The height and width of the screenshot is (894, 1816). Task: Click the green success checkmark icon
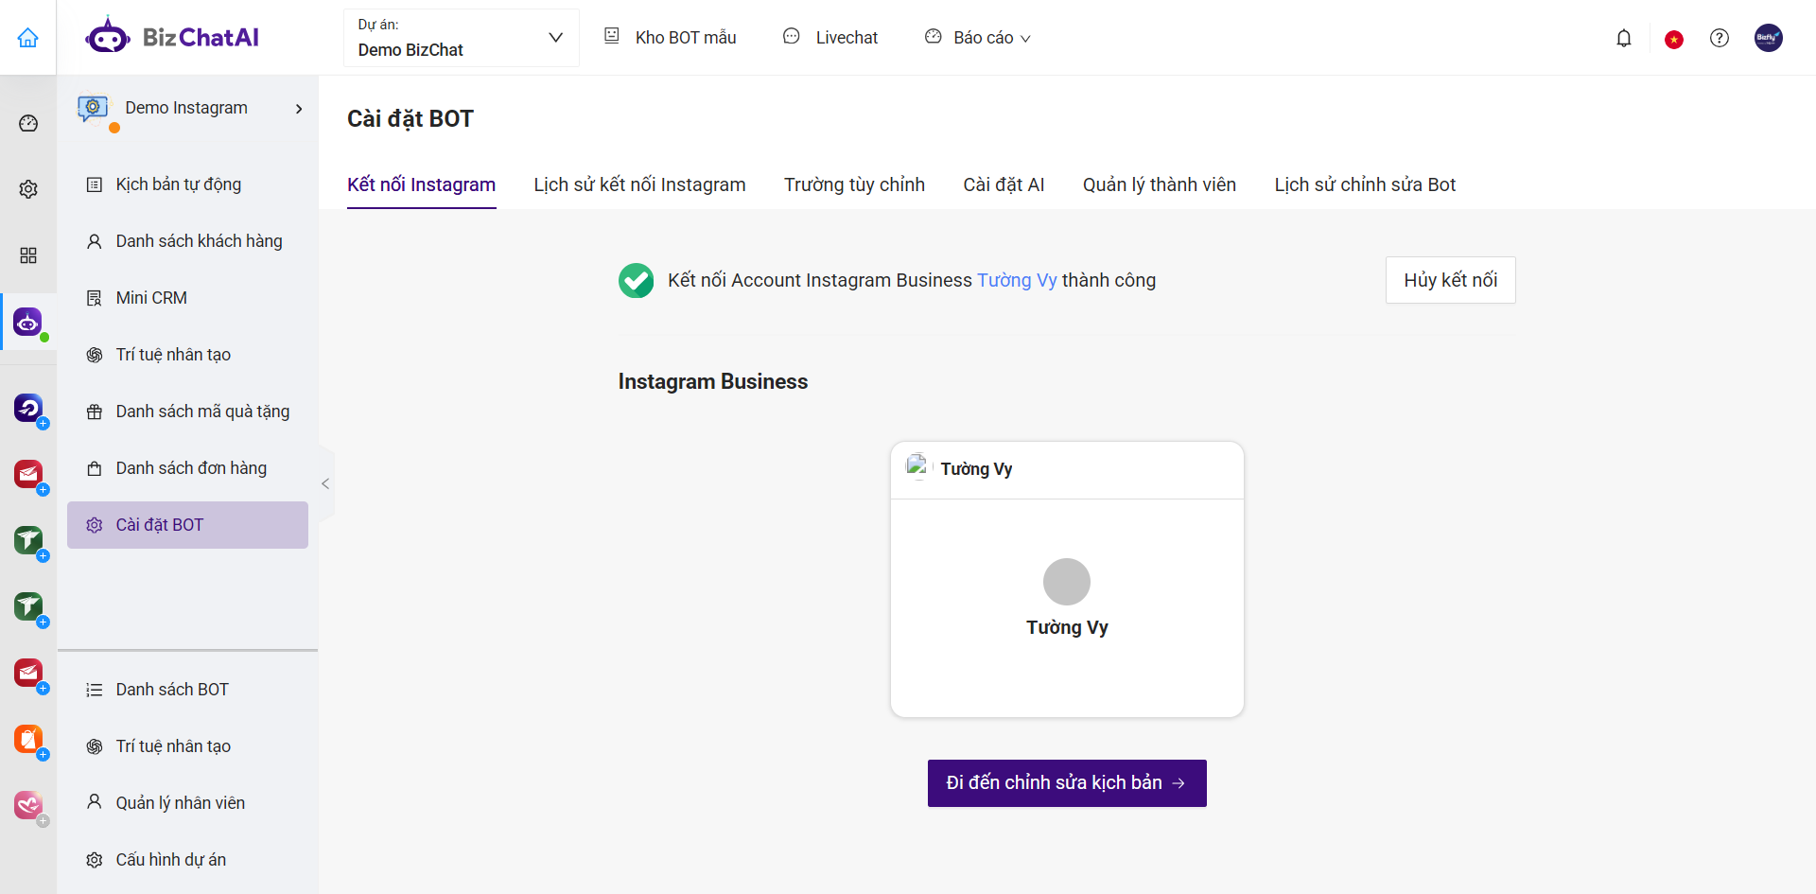(x=637, y=280)
